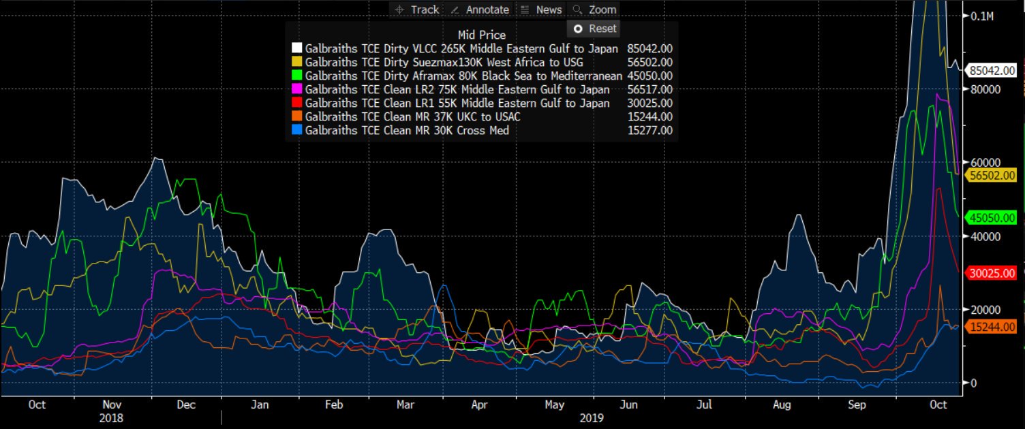This screenshot has height=429, width=1025.
Task: Click the Mid Price legend heading
Action: click(x=483, y=35)
